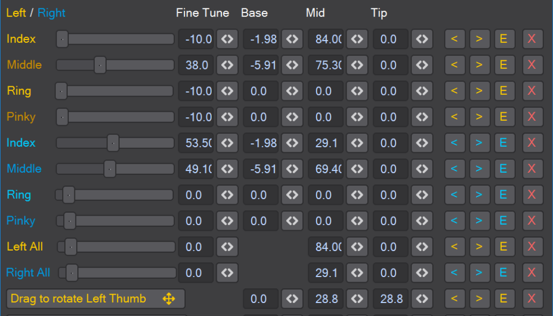Click the Tip stepper arrows for right Pinky
The width and height of the screenshot is (553, 316).
[422, 221]
